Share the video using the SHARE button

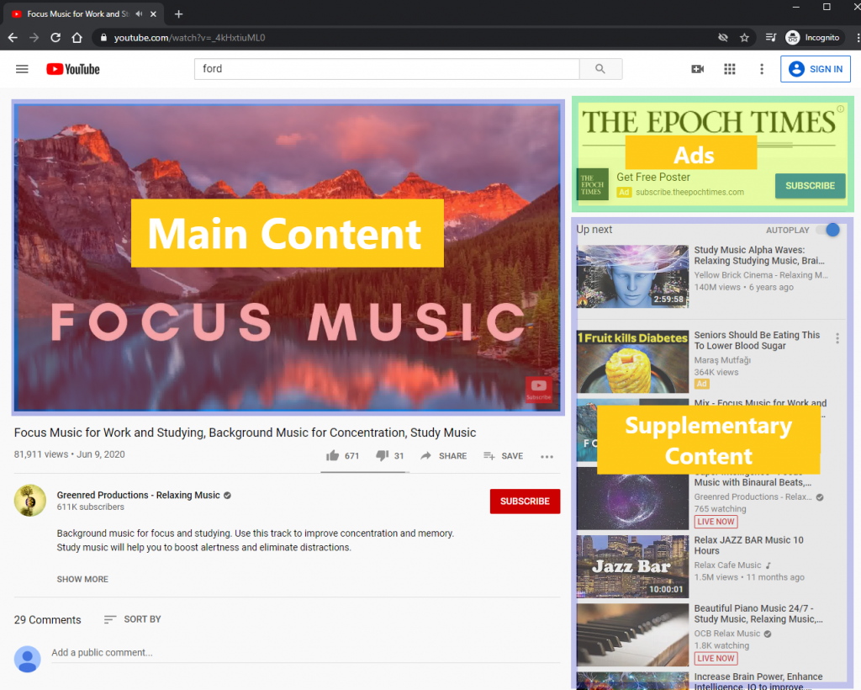click(444, 455)
